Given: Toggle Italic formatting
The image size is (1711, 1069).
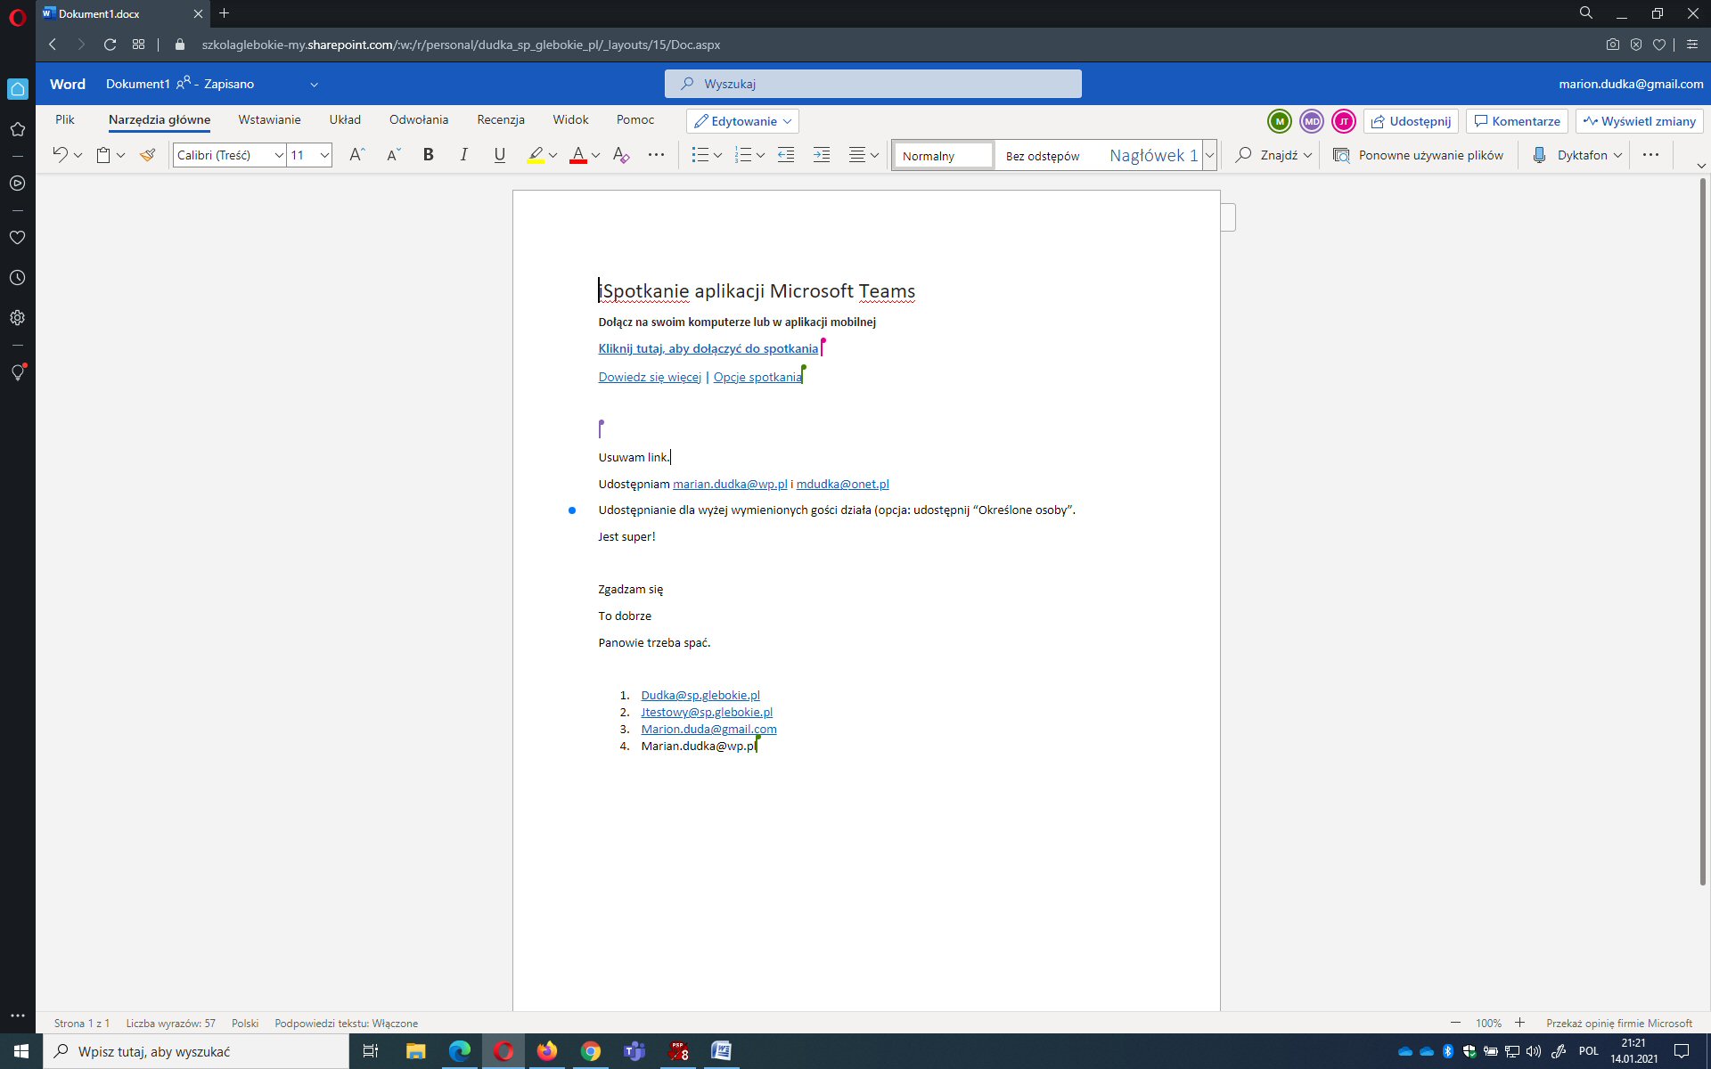Looking at the screenshot, I should click(463, 155).
